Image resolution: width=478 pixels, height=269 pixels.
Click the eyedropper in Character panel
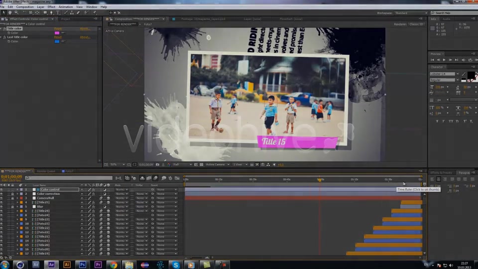pos(464,74)
